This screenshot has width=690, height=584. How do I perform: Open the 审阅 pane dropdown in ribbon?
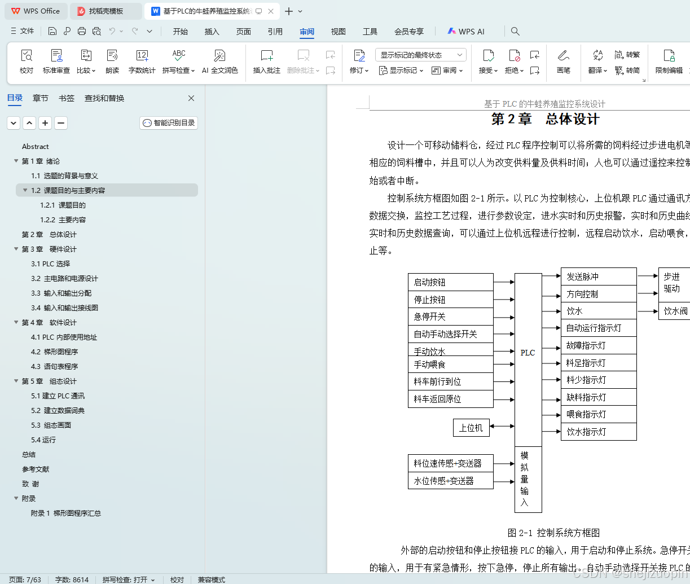(x=447, y=71)
